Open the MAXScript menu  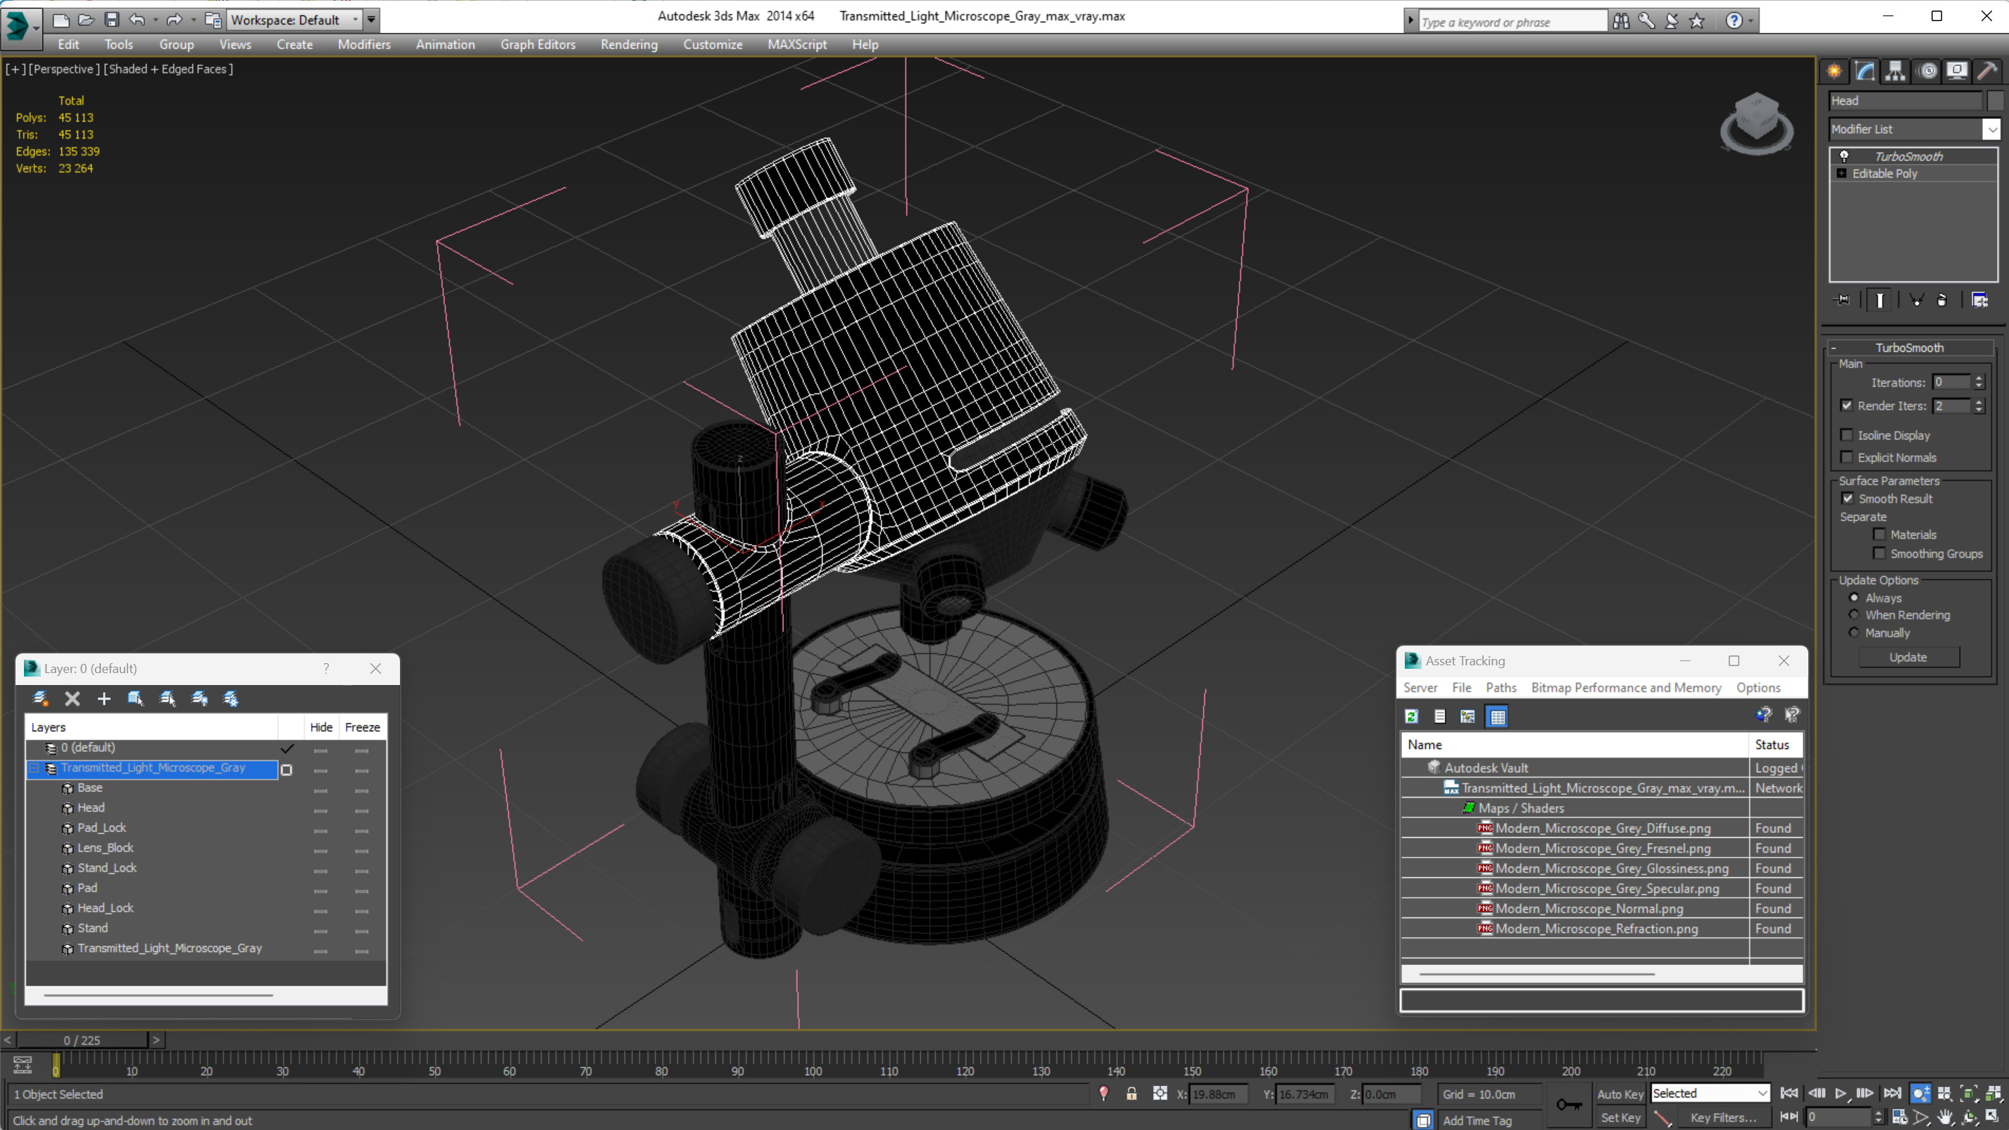[x=796, y=44]
